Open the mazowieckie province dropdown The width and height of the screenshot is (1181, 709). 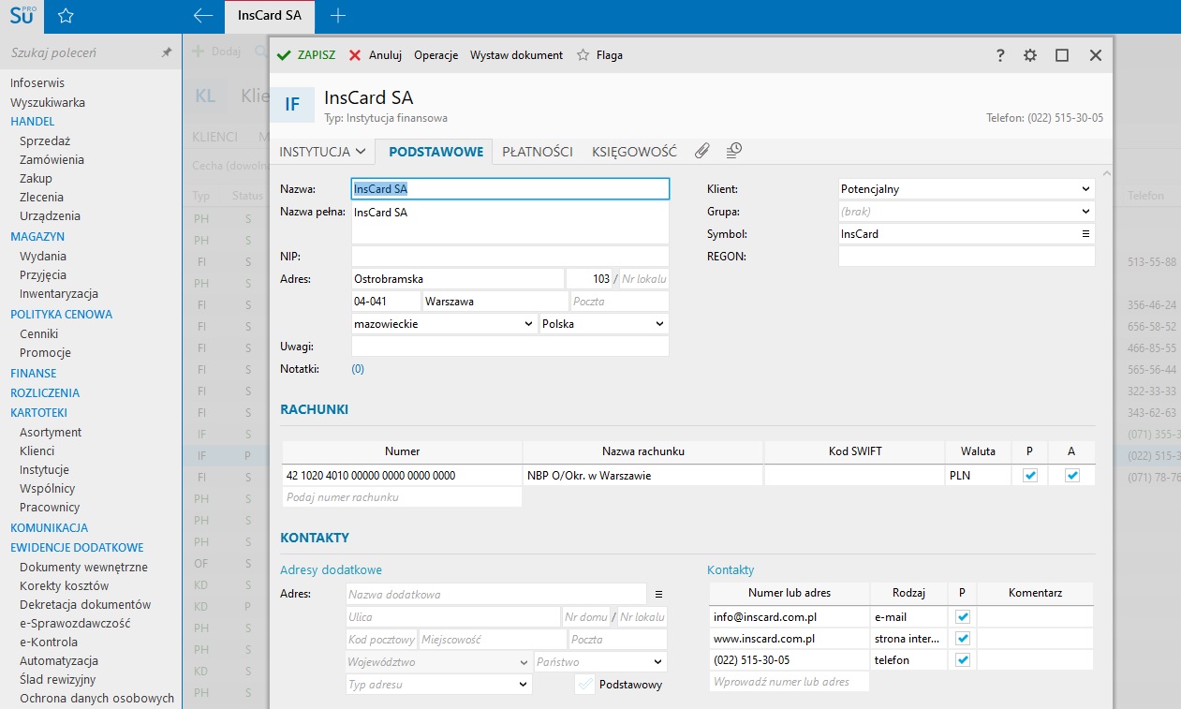click(x=444, y=324)
